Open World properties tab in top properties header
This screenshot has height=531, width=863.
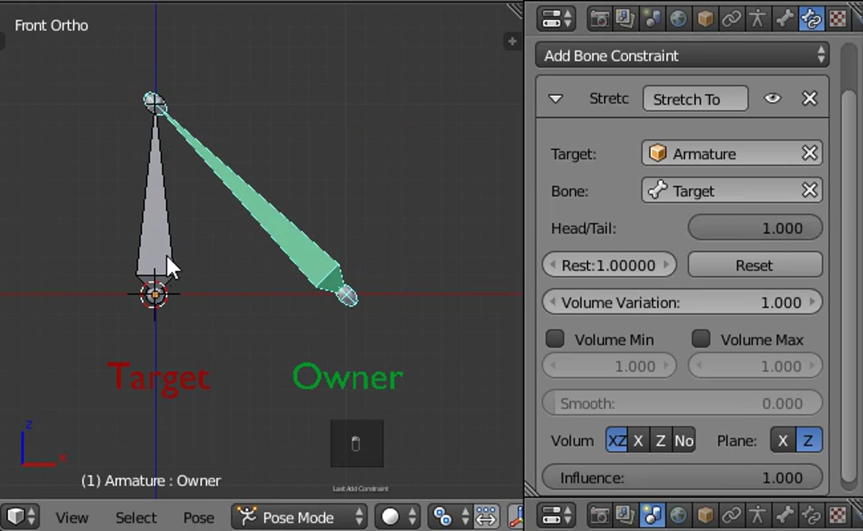pos(678,18)
